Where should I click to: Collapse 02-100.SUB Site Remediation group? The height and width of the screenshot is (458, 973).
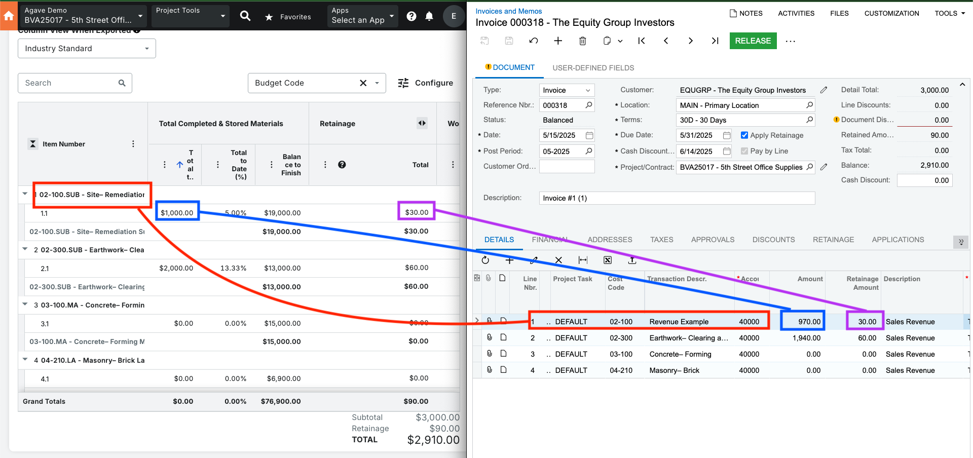[x=25, y=194]
